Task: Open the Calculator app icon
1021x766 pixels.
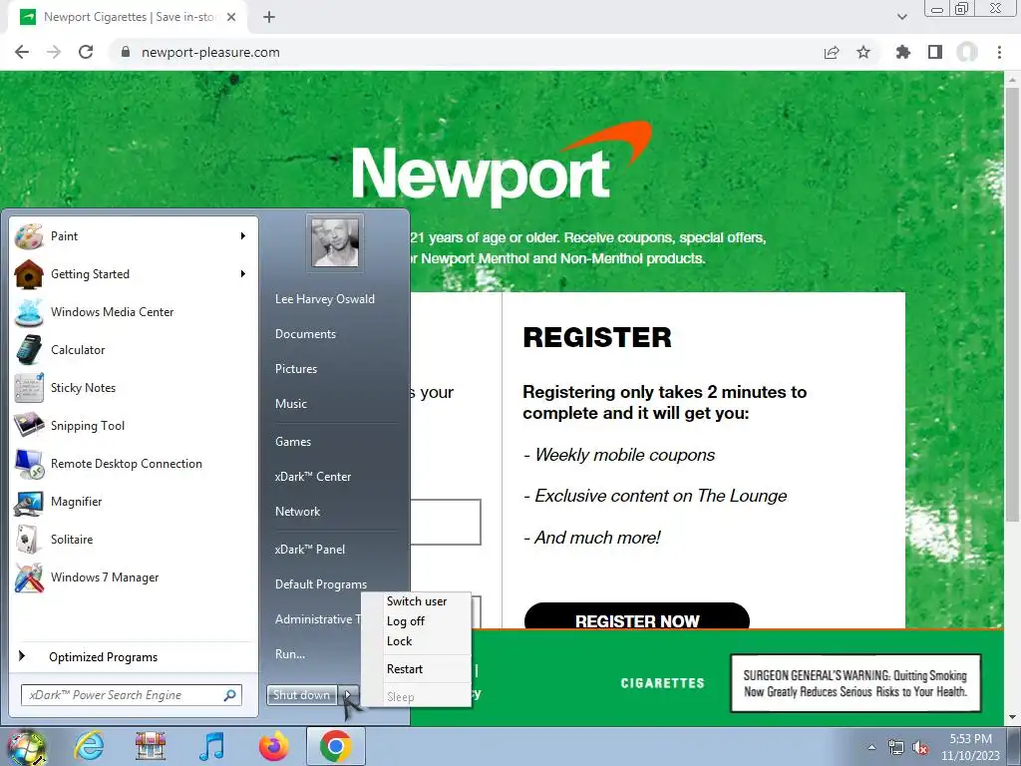Action: coord(29,350)
